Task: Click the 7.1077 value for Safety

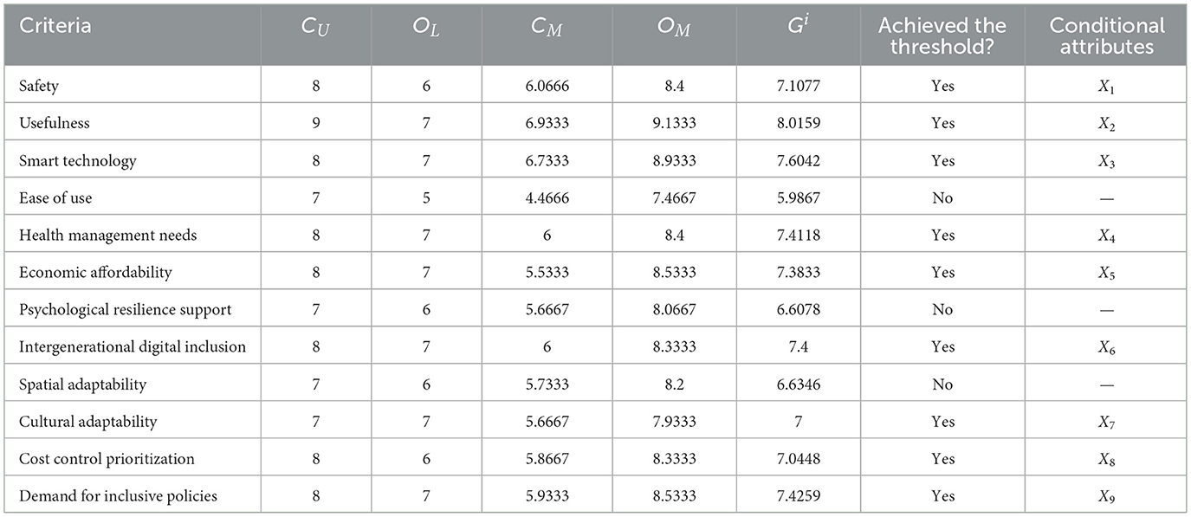Action: 799,86
